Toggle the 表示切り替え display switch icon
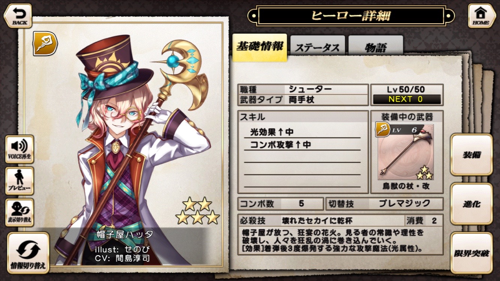The height and width of the screenshot is (281, 500). pyautogui.click(x=19, y=213)
